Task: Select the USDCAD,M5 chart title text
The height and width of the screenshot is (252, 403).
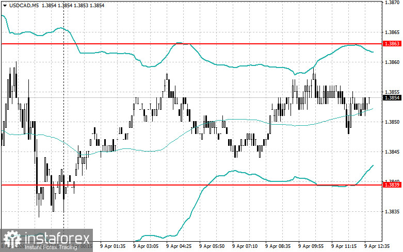Action: pyautogui.click(x=24, y=5)
